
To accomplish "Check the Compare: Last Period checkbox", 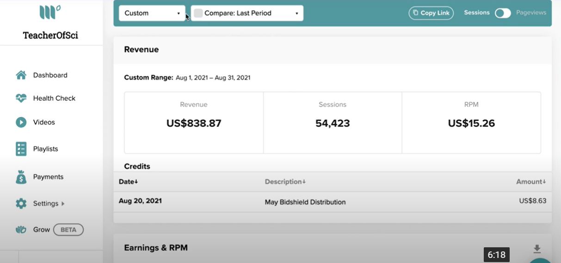I will pyautogui.click(x=198, y=13).
